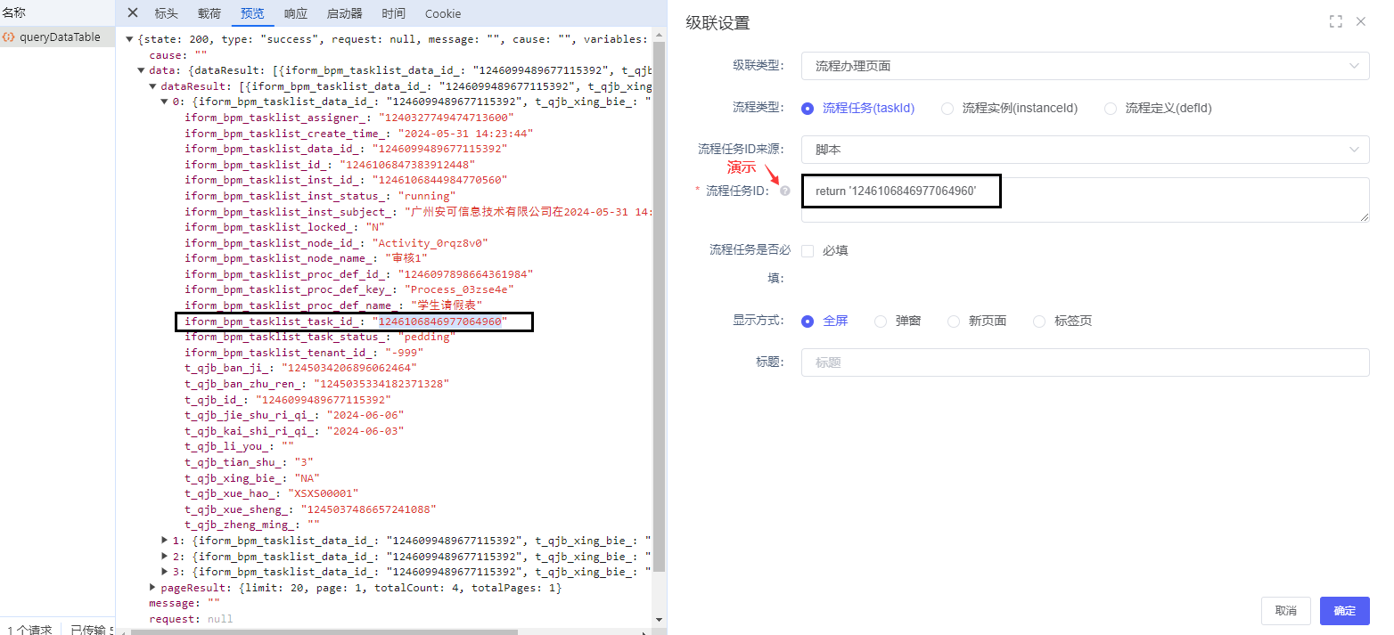Select the queryDataTable request entry
The image size is (1394, 635).
click(x=59, y=37)
